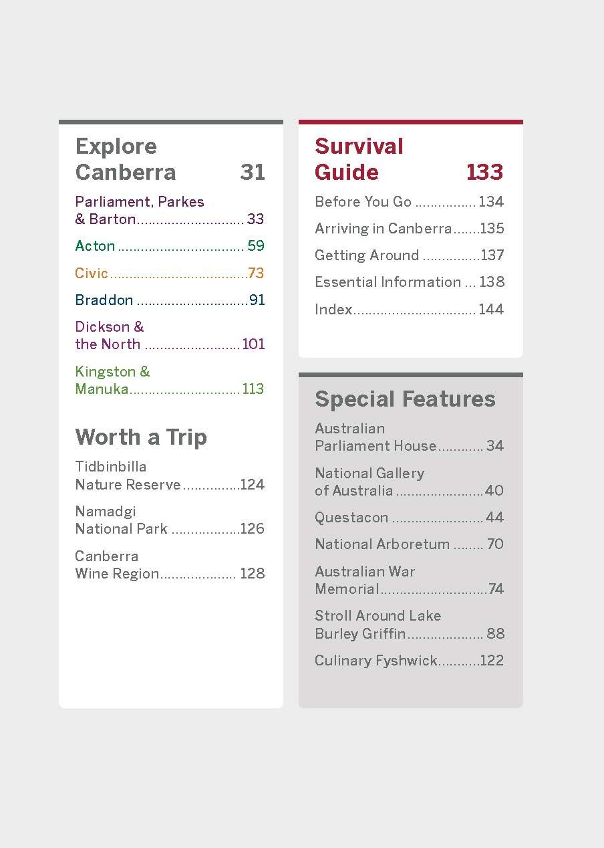This screenshot has width=604, height=848.
Task: Select the Getting Around entry
Action: tap(409, 255)
